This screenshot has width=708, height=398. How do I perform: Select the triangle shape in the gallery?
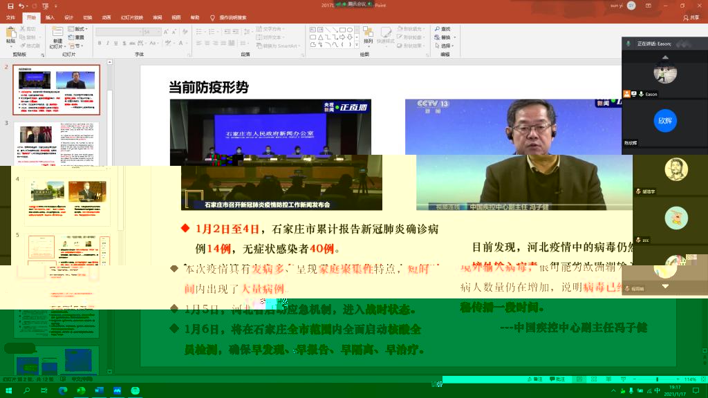click(x=320, y=37)
